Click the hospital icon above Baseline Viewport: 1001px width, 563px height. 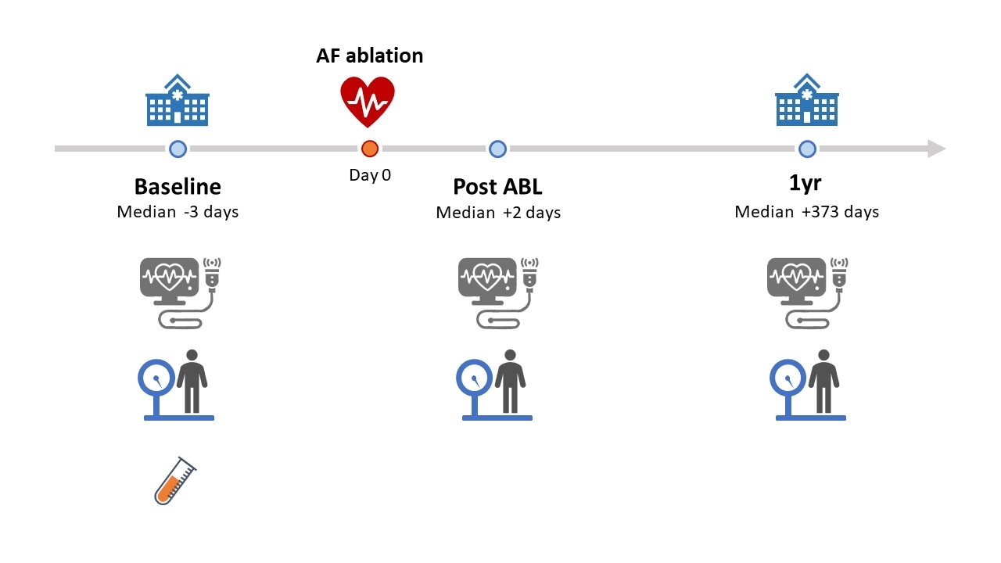click(178, 100)
